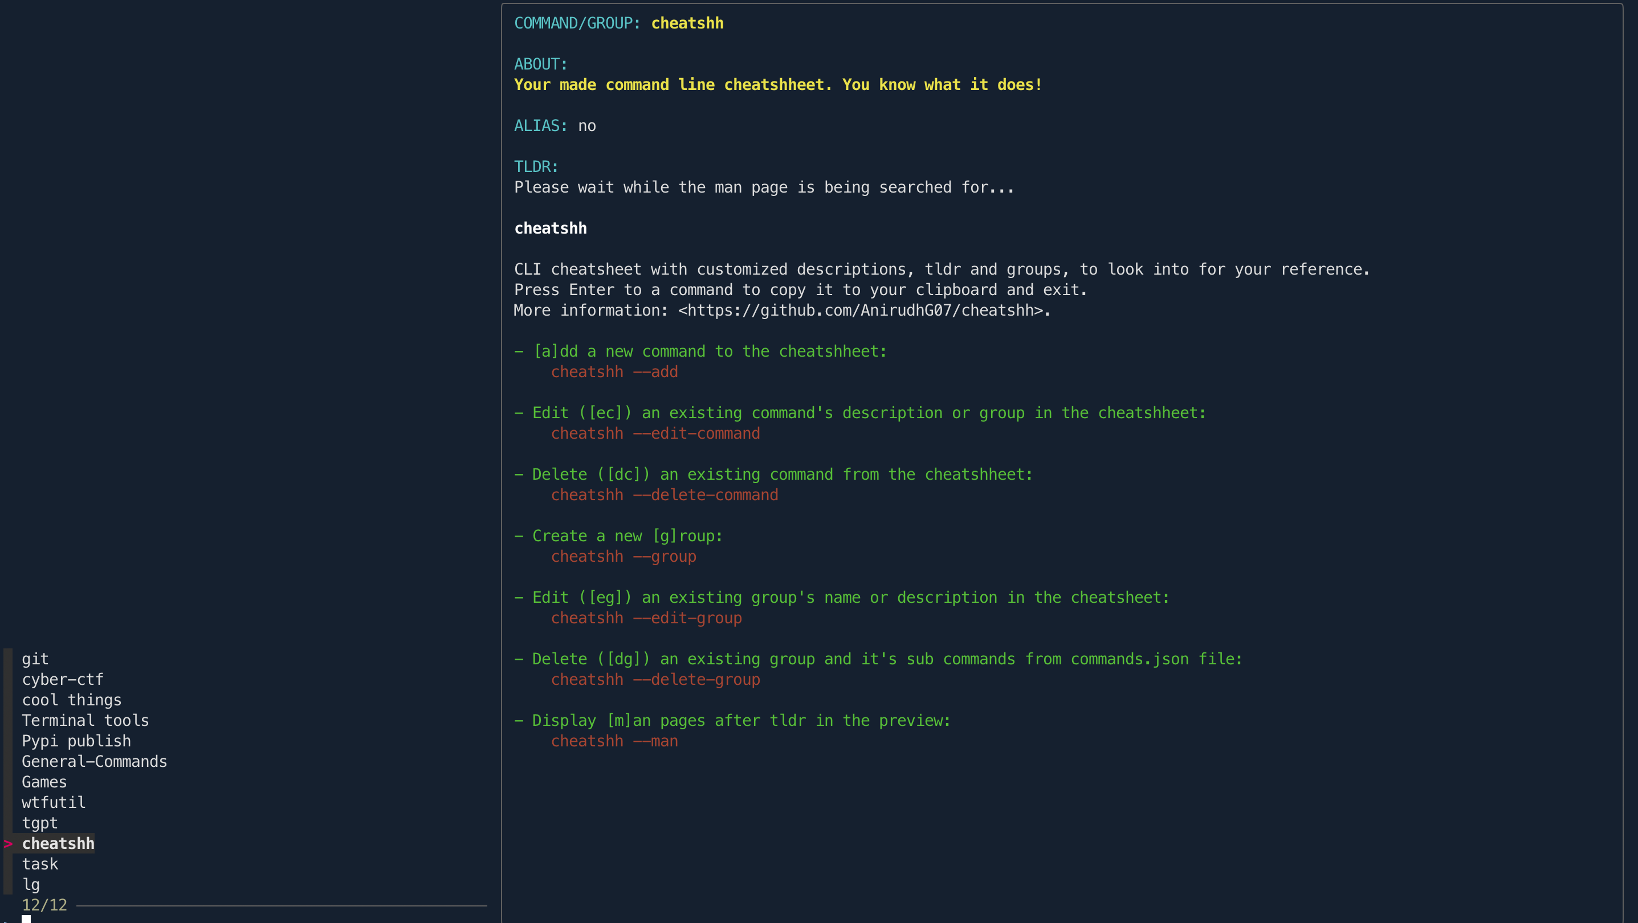Click the 12/12 match counter

(x=44, y=905)
